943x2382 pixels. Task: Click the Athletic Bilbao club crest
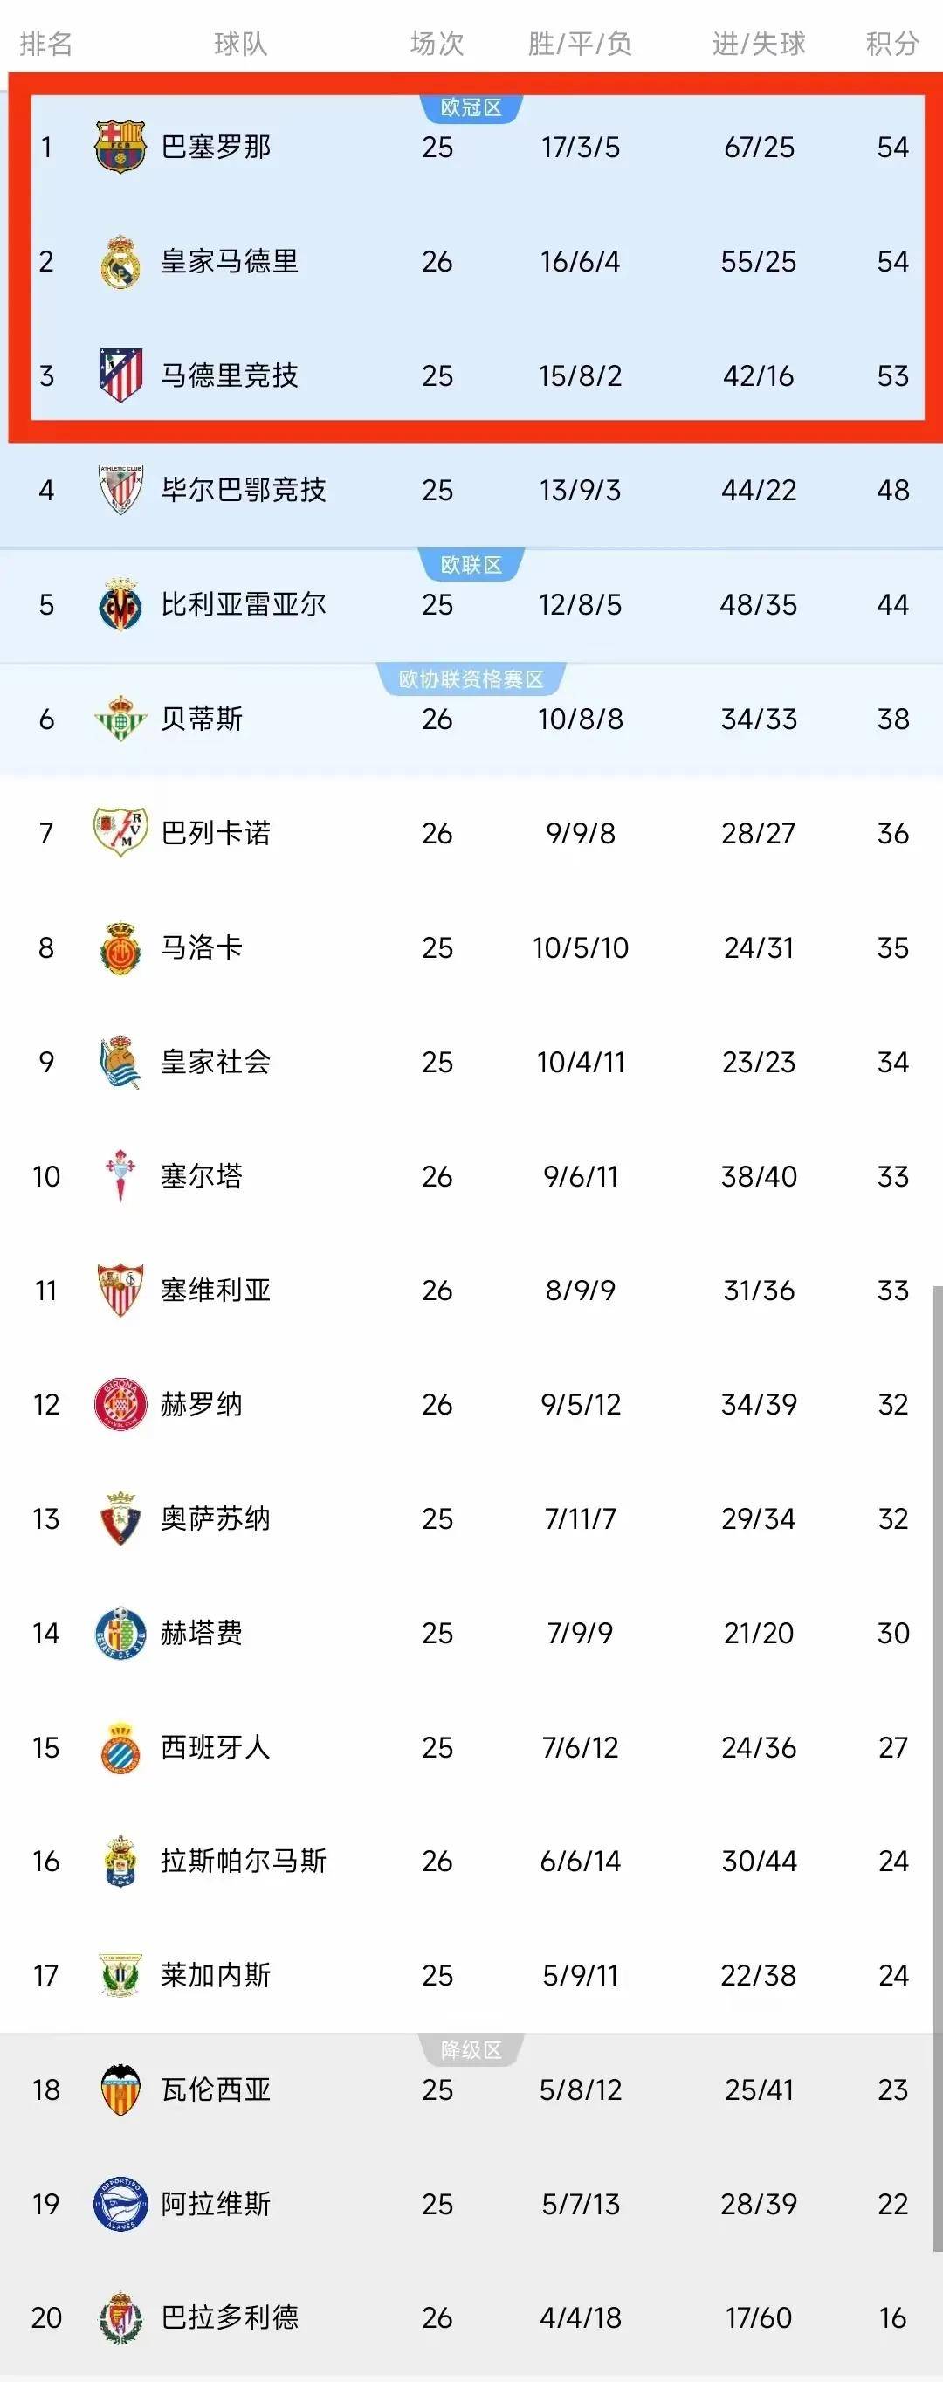(120, 490)
